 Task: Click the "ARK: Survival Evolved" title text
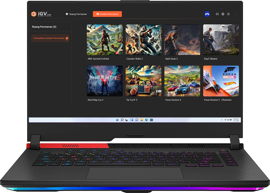[98, 59]
